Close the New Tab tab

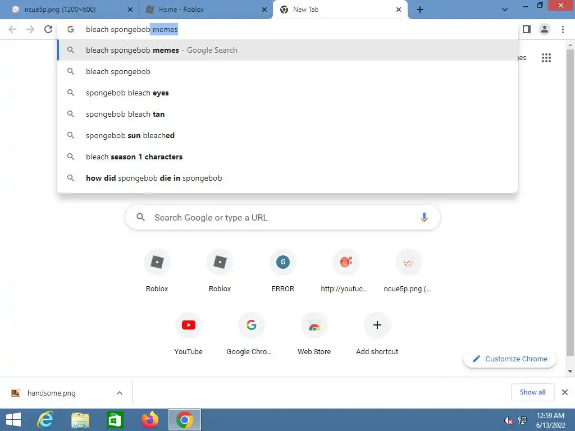[399, 10]
